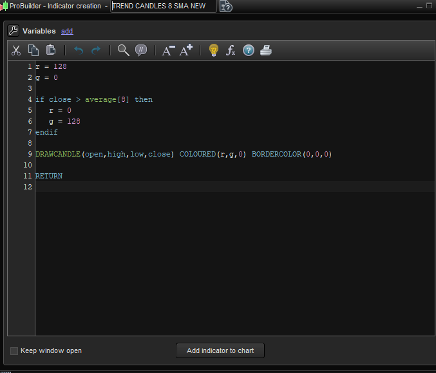The image size is (436, 373).
Task: Toggle comment on selected code
Action: [x=141, y=50]
